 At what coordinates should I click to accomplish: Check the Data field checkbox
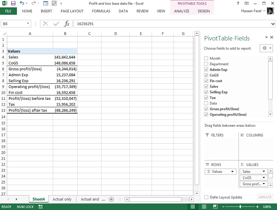point(206,103)
